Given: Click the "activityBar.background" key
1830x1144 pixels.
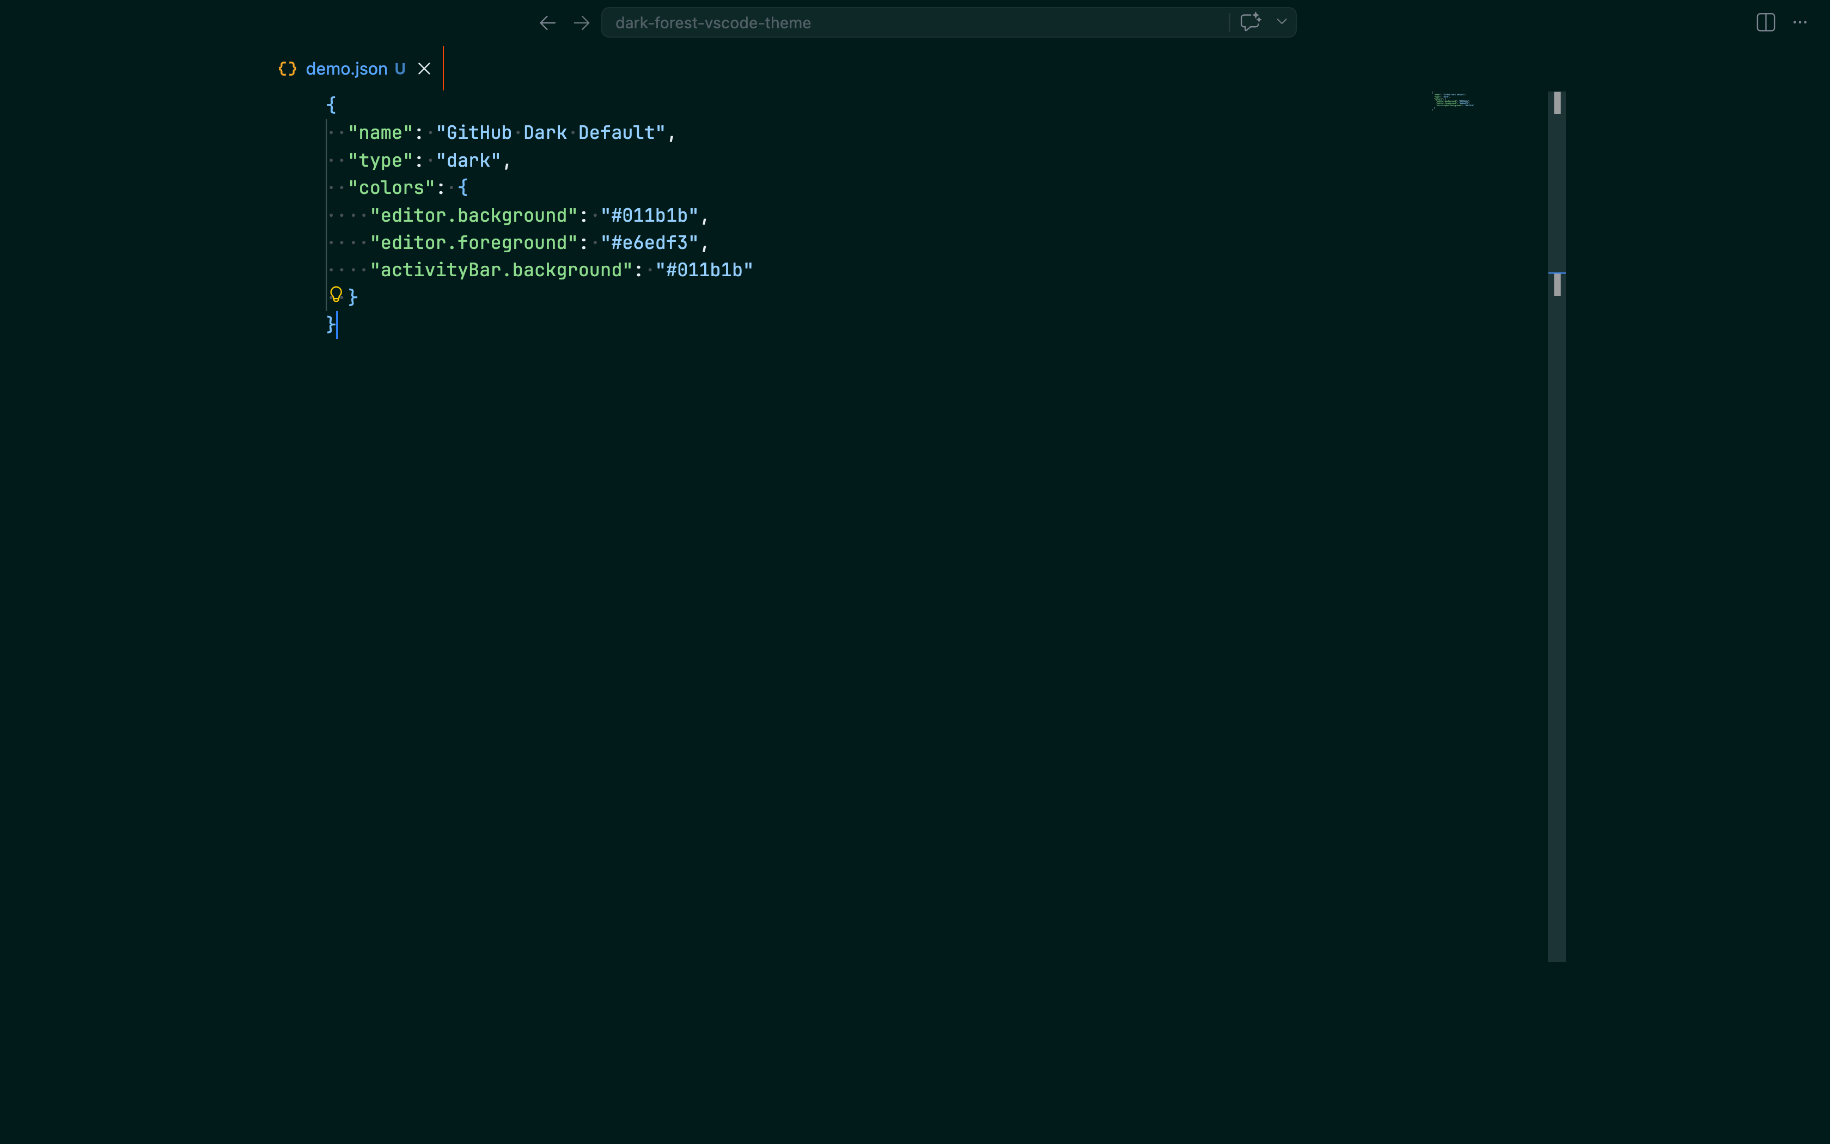Looking at the screenshot, I should [x=501, y=270].
